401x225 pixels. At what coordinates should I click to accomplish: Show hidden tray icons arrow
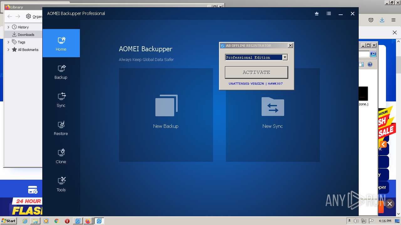point(349,221)
